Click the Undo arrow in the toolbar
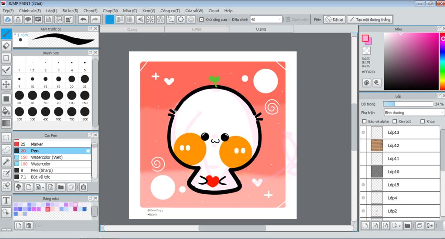This screenshot has width=445, height=239. [x=83, y=20]
